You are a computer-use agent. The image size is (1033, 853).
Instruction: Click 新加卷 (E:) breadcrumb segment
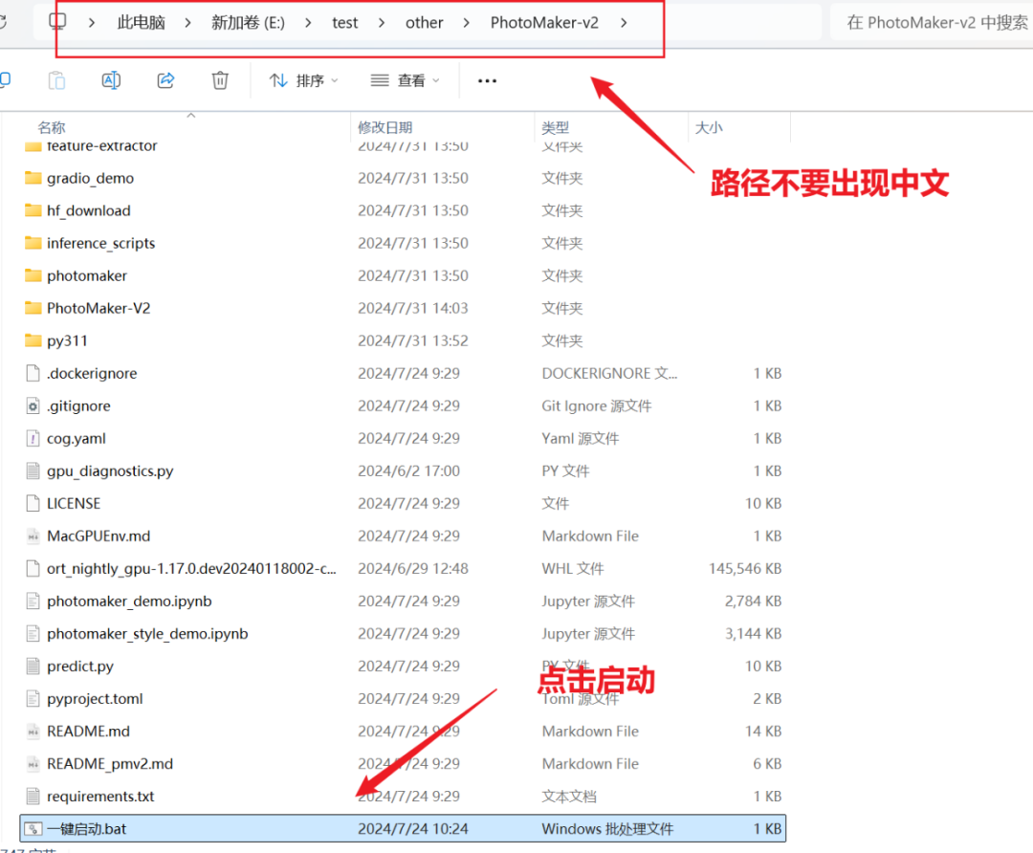tap(248, 23)
